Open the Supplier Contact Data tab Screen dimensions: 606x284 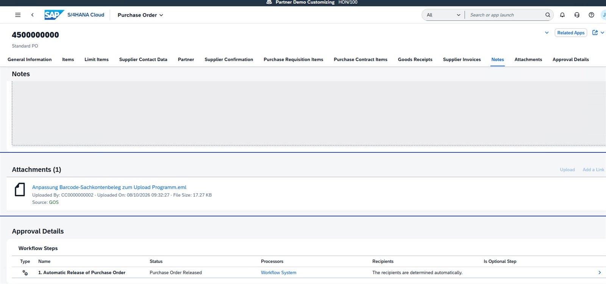143,60
